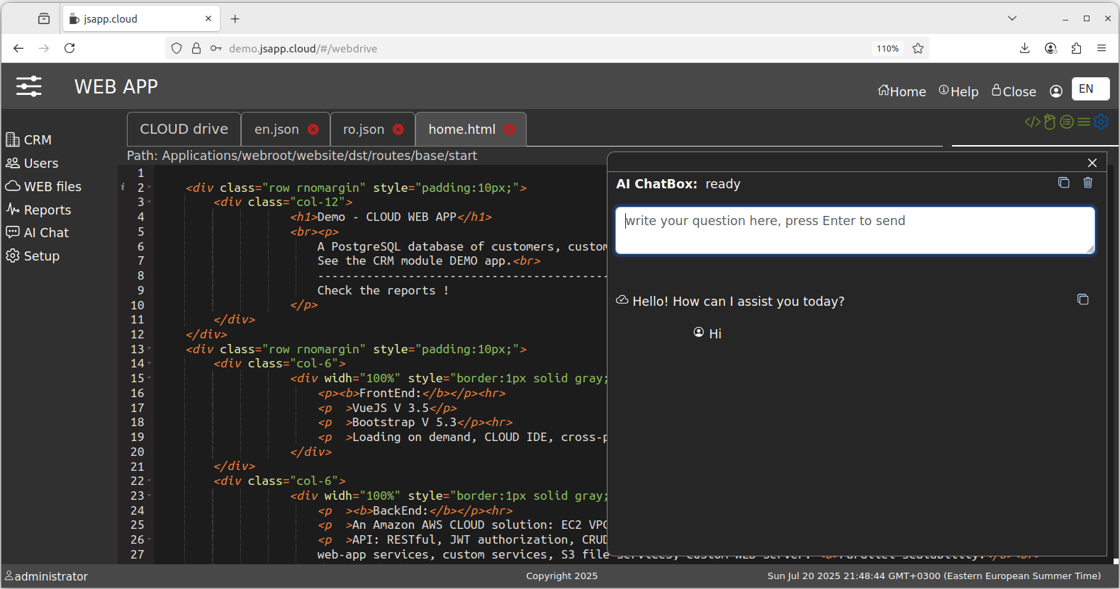Screen dimensions: 1120x589
Task: Delete chat history with the trash icon
Action: click(1088, 183)
